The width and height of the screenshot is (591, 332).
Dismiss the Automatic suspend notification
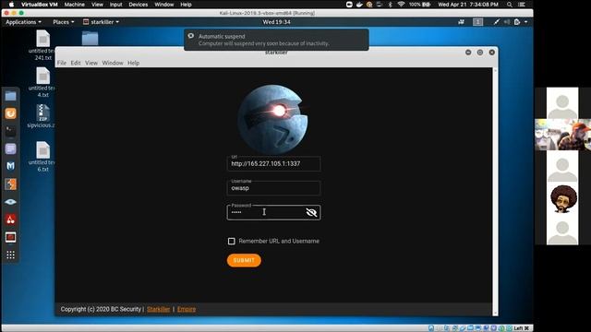click(276, 40)
